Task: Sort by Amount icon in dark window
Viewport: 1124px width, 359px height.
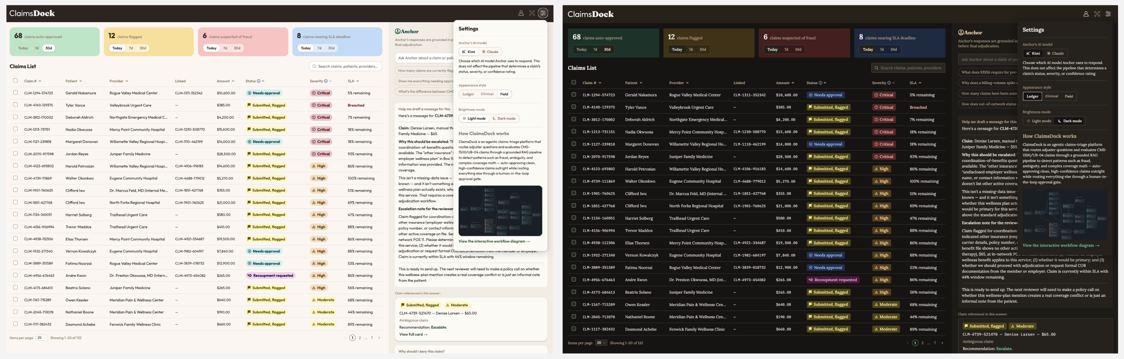Action: click(x=793, y=83)
